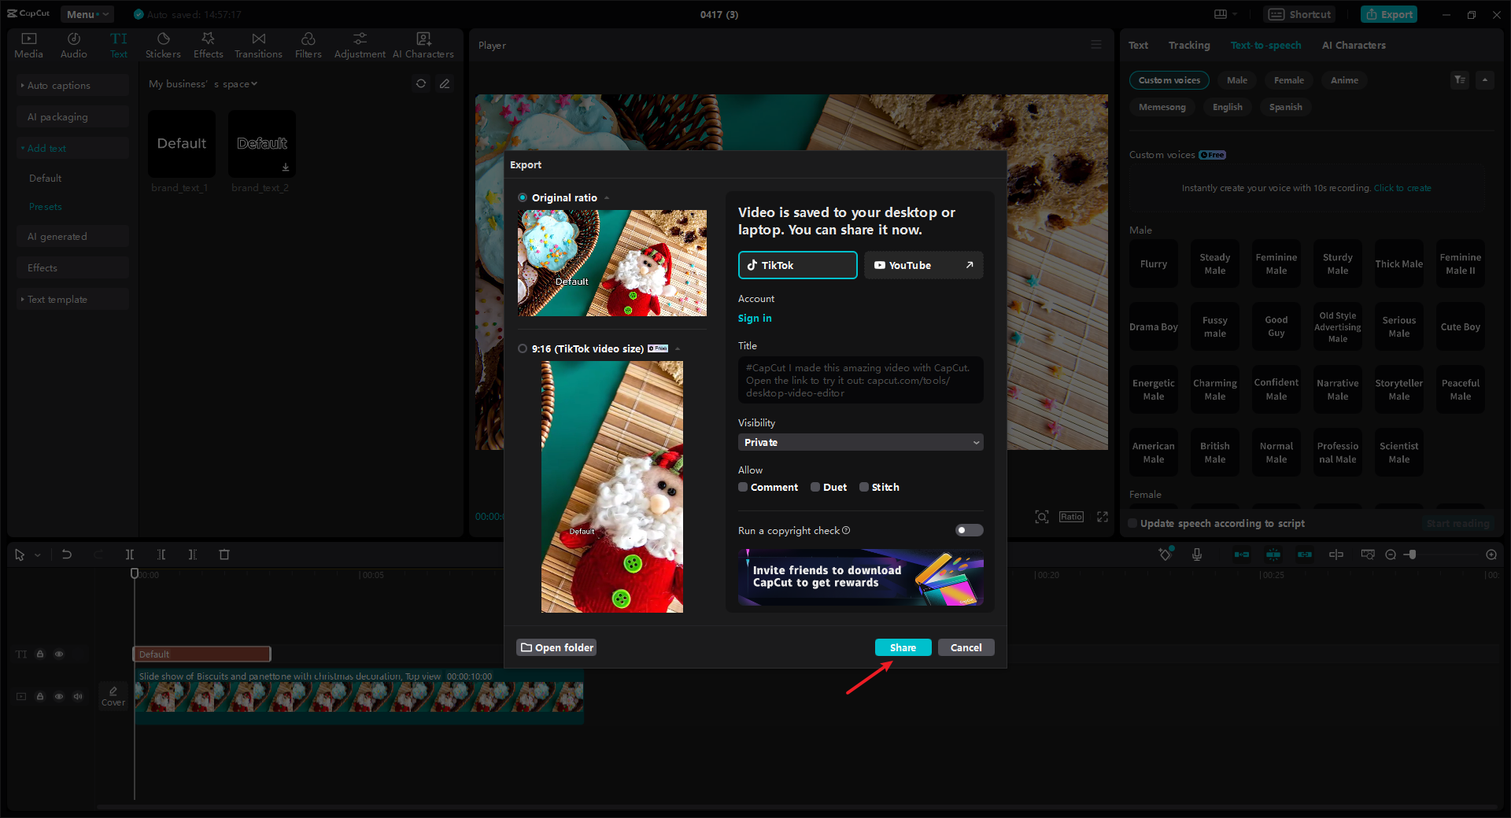Expand My business's space dropdown
The width and height of the screenshot is (1511, 818).
tap(203, 84)
